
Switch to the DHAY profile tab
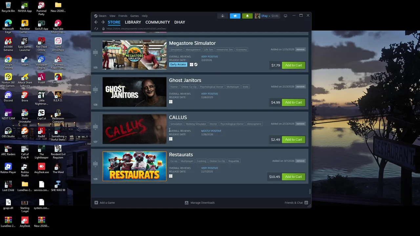click(180, 22)
